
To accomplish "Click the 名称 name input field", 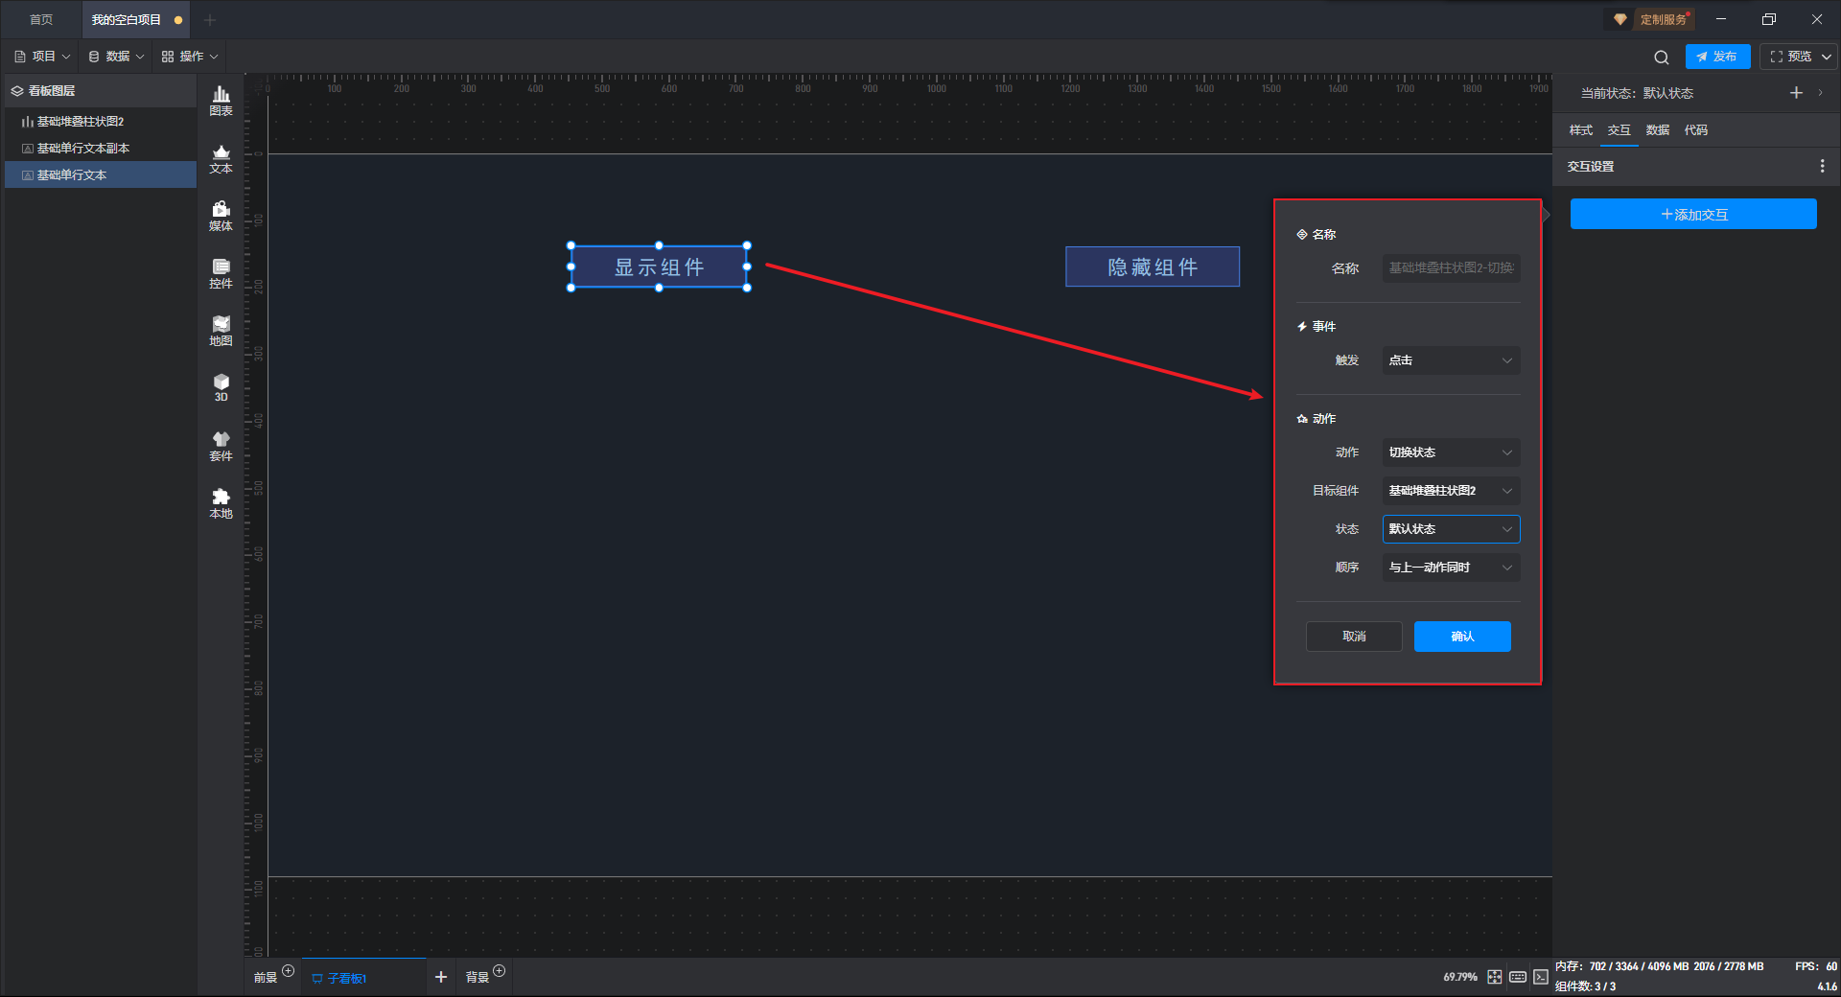I will 1450,268.
